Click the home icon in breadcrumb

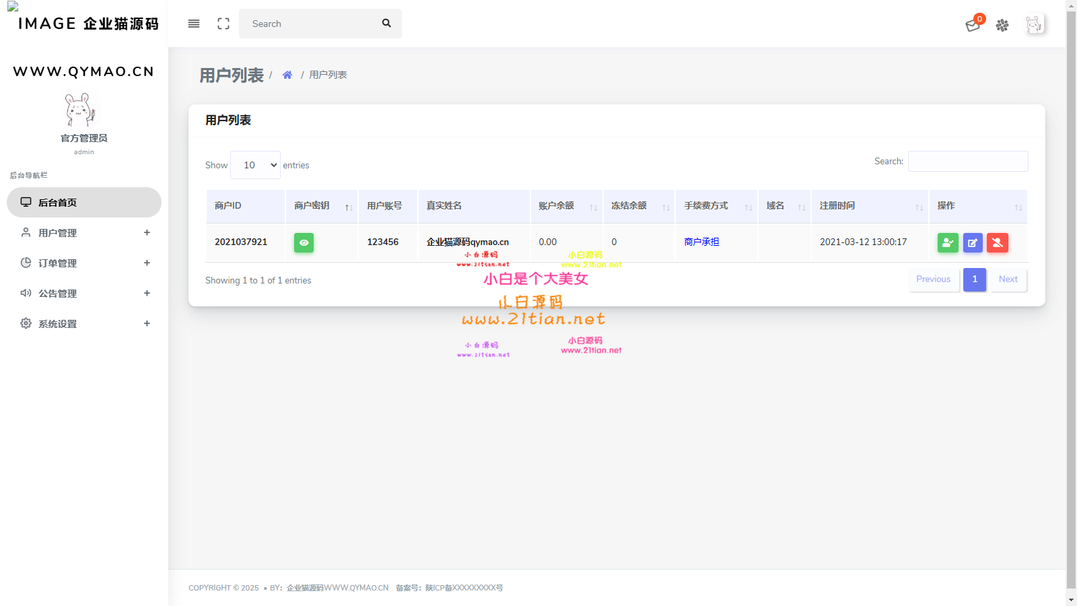(x=287, y=75)
